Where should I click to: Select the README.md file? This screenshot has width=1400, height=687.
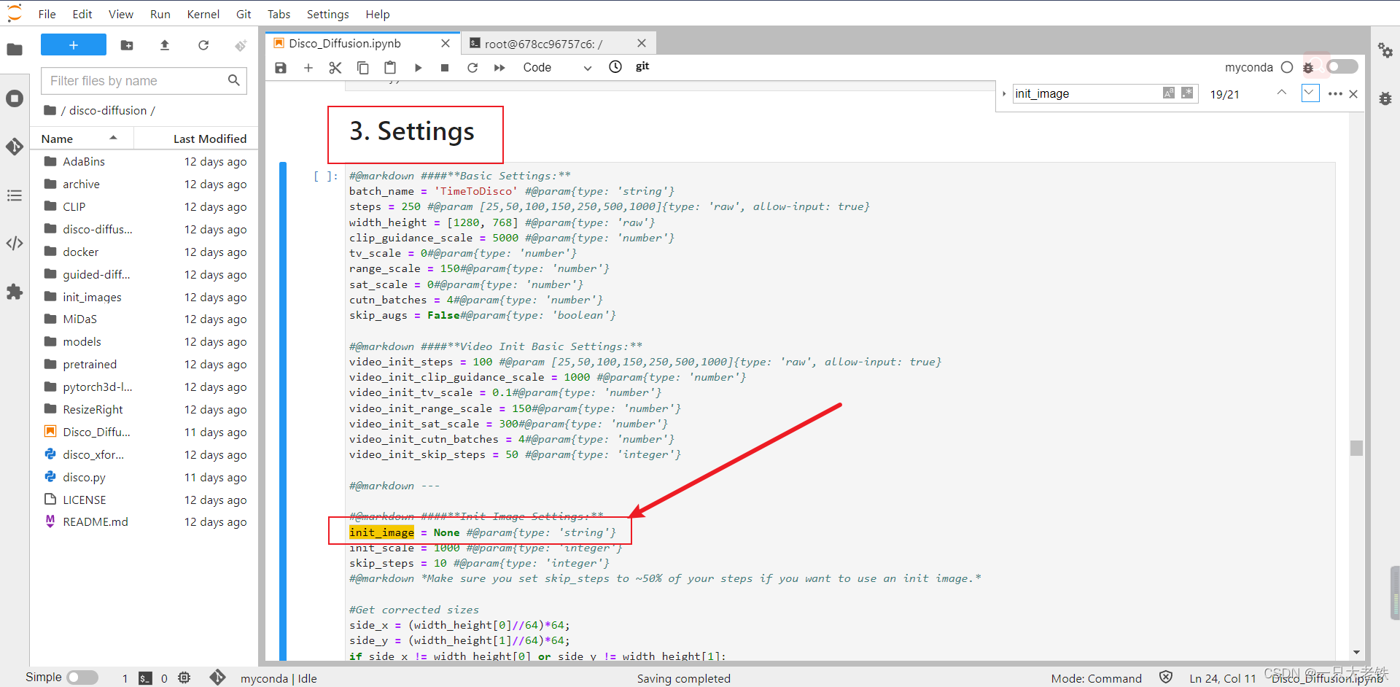point(144,521)
